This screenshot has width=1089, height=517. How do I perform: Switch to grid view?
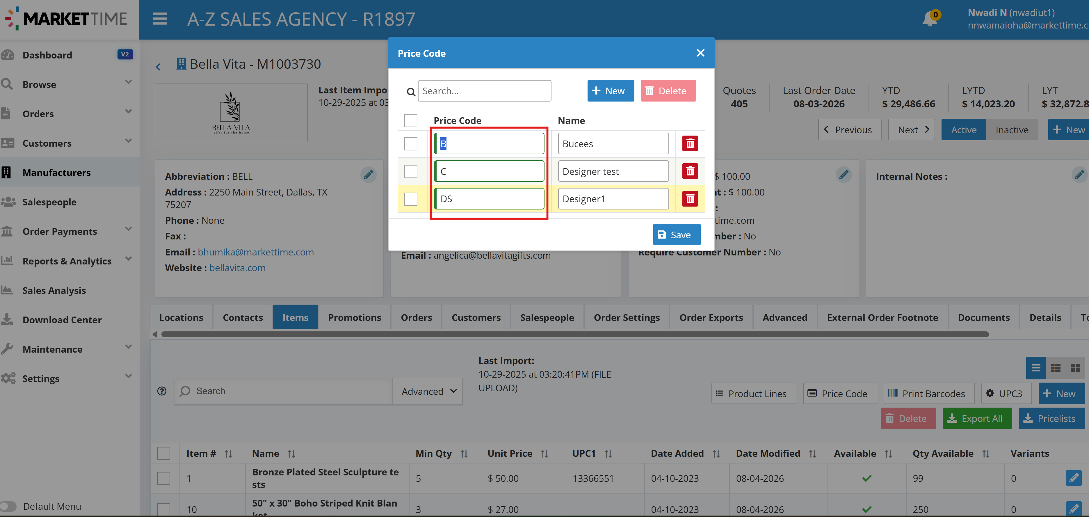click(x=1075, y=368)
